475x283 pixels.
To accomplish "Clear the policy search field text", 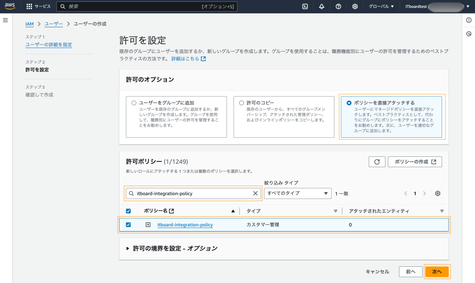I will click(255, 193).
